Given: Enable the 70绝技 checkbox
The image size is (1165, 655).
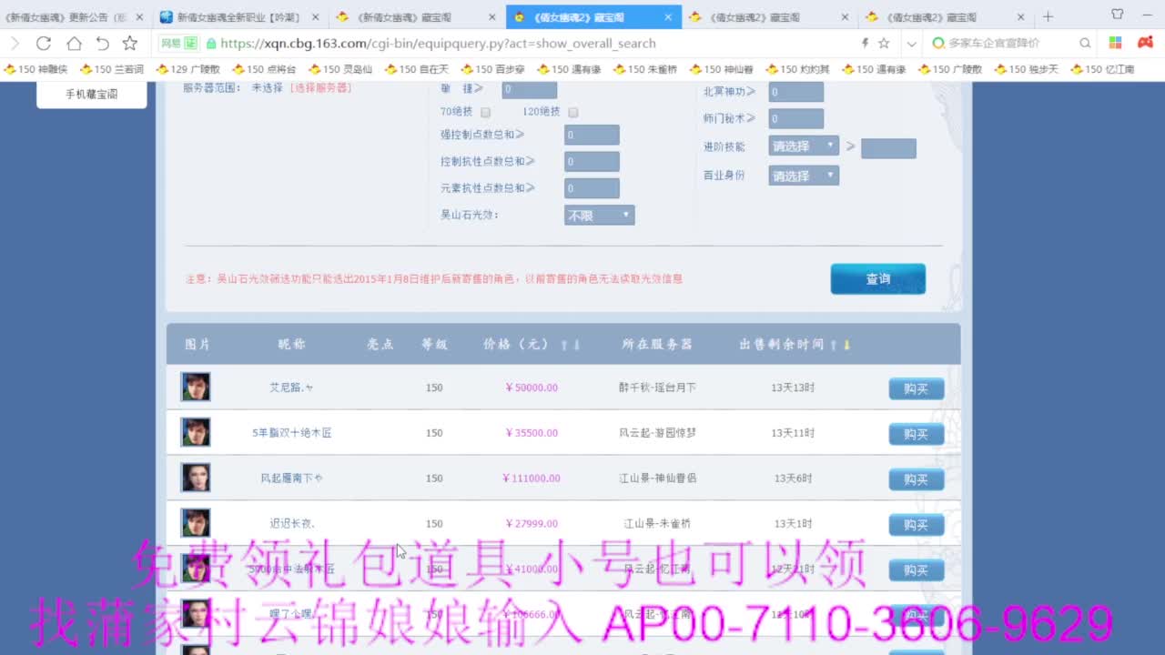Looking at the screenshot, I should click(485, 111).
